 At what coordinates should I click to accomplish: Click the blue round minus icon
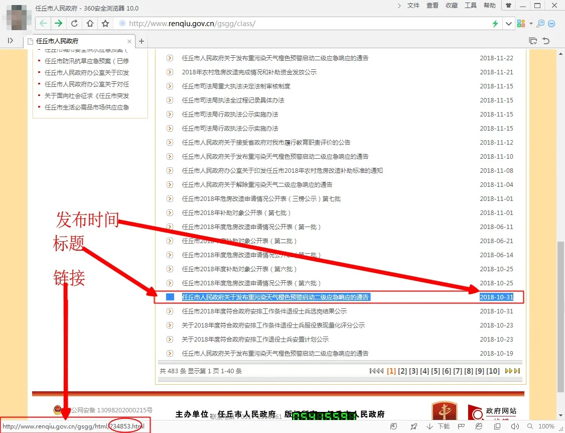tap(551, 24)
